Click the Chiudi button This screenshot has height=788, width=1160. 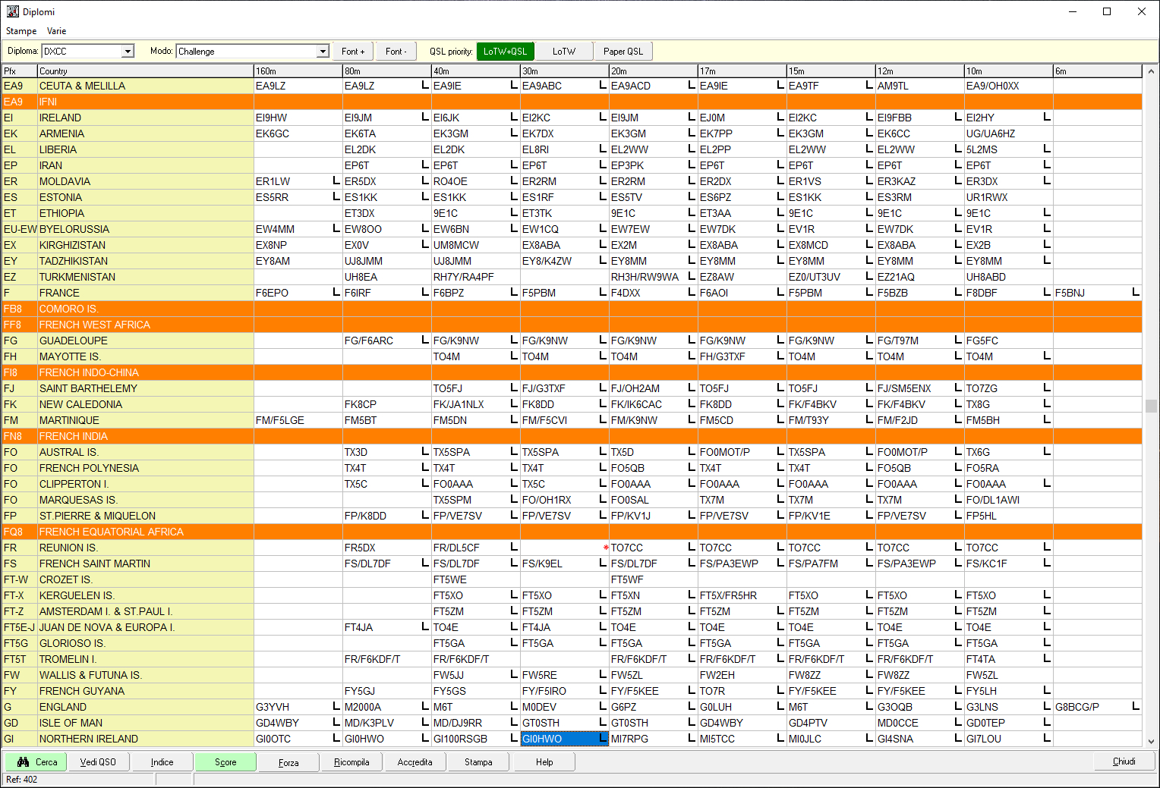click(x=1124, y=761)
